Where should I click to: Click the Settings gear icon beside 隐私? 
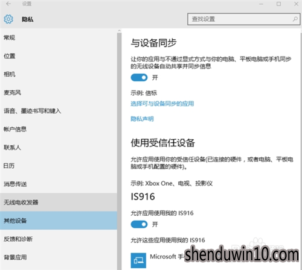8,19
